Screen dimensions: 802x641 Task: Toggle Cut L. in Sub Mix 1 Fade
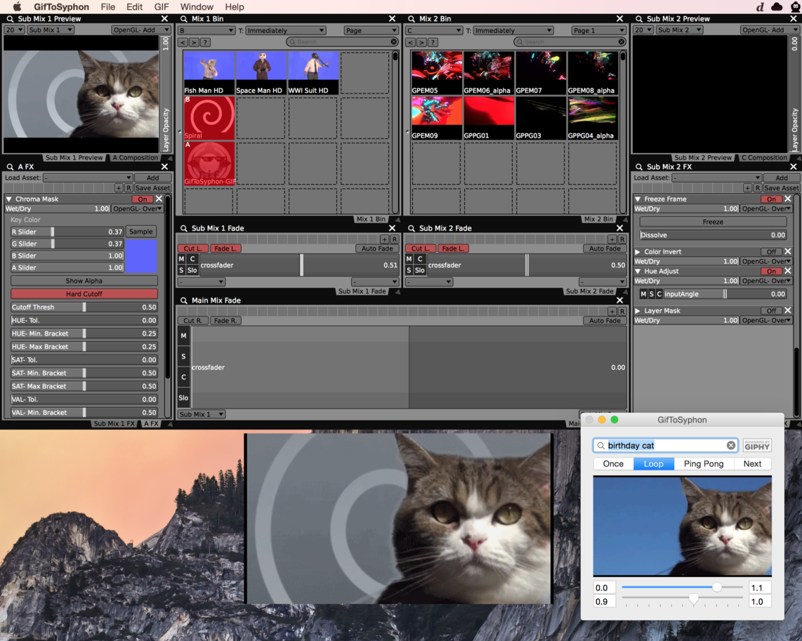pos(192,249)
